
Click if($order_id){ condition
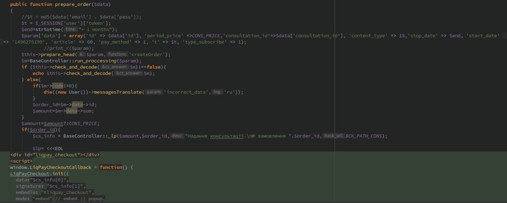[41, 130]
